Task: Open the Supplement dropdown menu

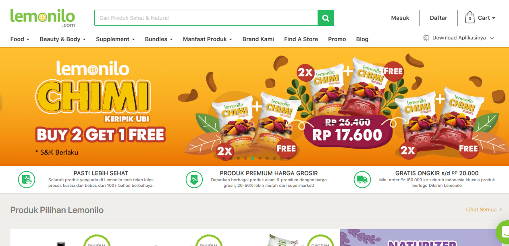Action: click(x=115, y=39)
